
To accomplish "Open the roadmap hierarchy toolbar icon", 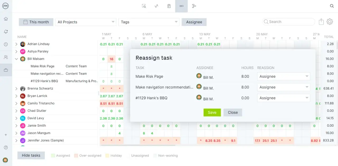I will coord(194,6).
